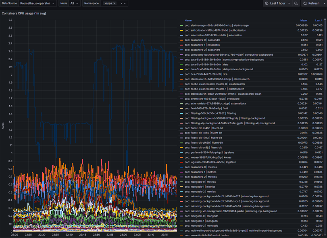Clear all Namespace selections

coord(121,3)
